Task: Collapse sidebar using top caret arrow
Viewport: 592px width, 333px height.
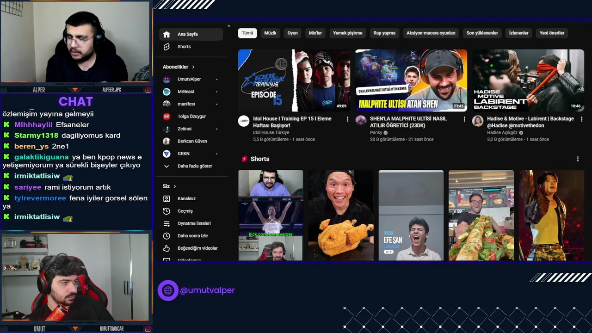Action: coord(228,26)
